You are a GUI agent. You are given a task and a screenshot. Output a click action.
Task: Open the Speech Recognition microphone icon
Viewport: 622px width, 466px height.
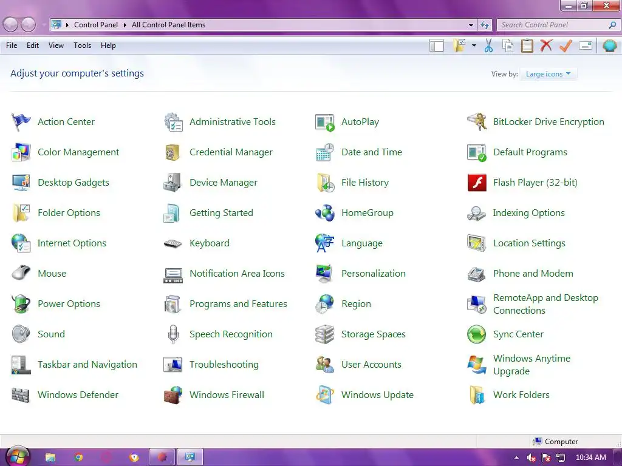(173, 334)
